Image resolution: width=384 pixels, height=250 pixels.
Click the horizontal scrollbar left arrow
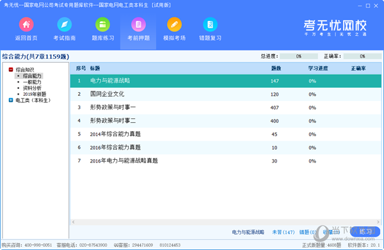click(x=73, y=222)
